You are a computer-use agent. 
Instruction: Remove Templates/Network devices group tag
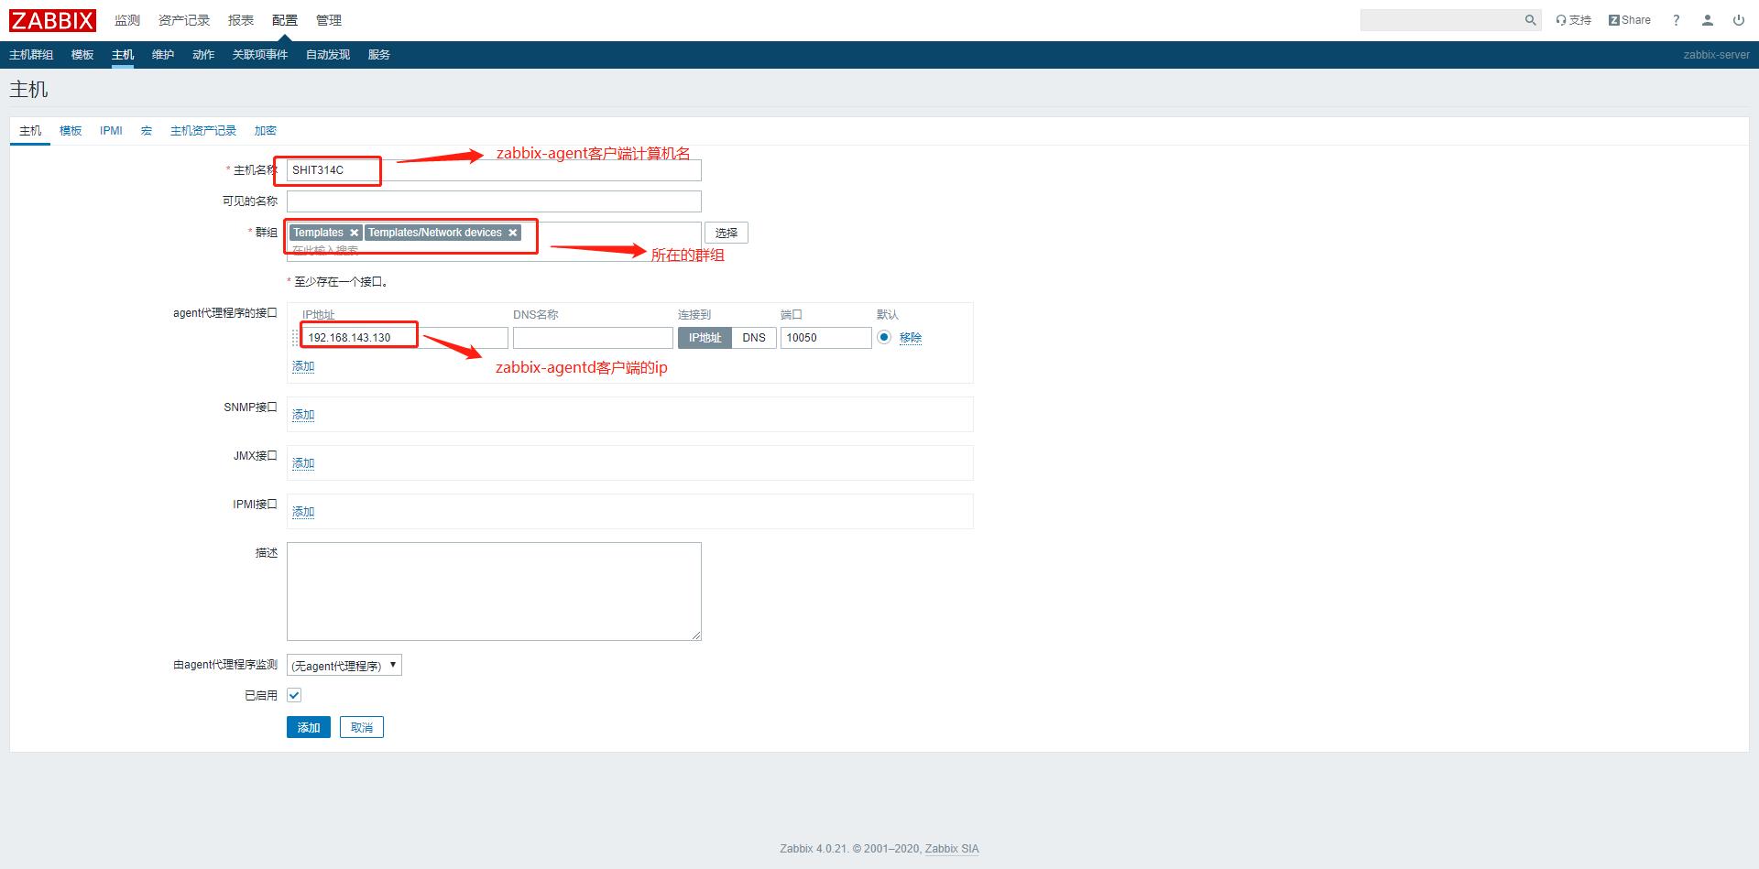(513, 233)
